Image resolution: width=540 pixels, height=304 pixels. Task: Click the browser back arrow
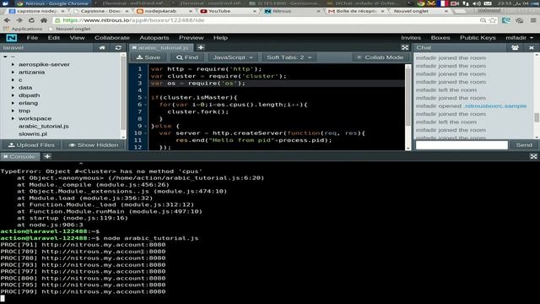(x=8, y=20)
